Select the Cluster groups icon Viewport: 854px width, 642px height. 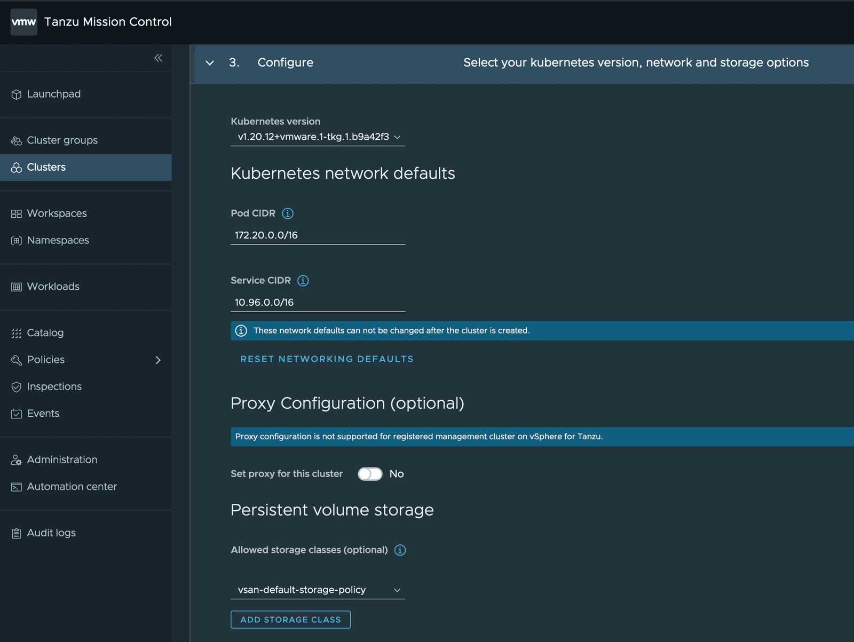tap(15, 140)
